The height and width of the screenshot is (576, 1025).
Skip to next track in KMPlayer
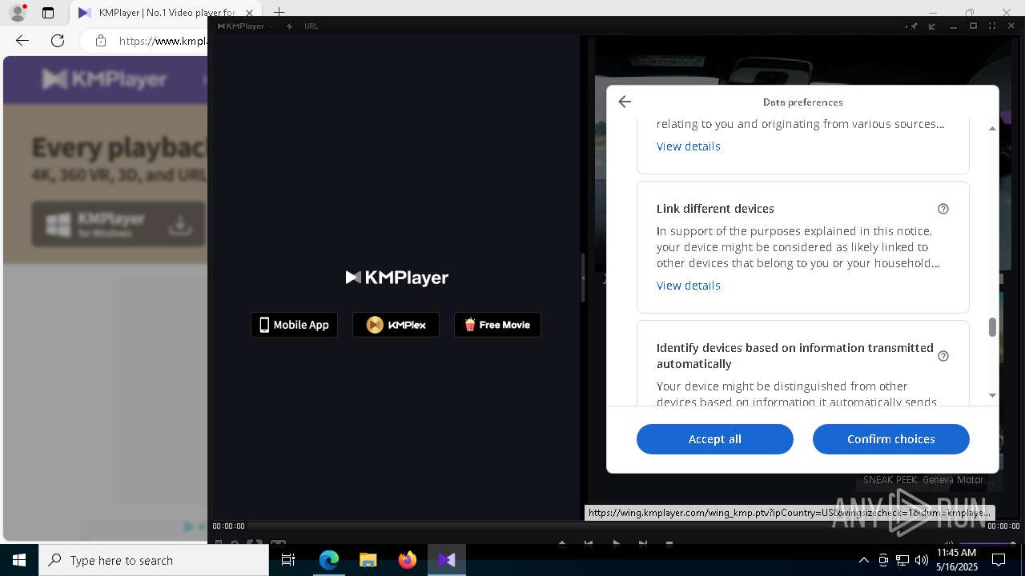(x=643, y=544)
